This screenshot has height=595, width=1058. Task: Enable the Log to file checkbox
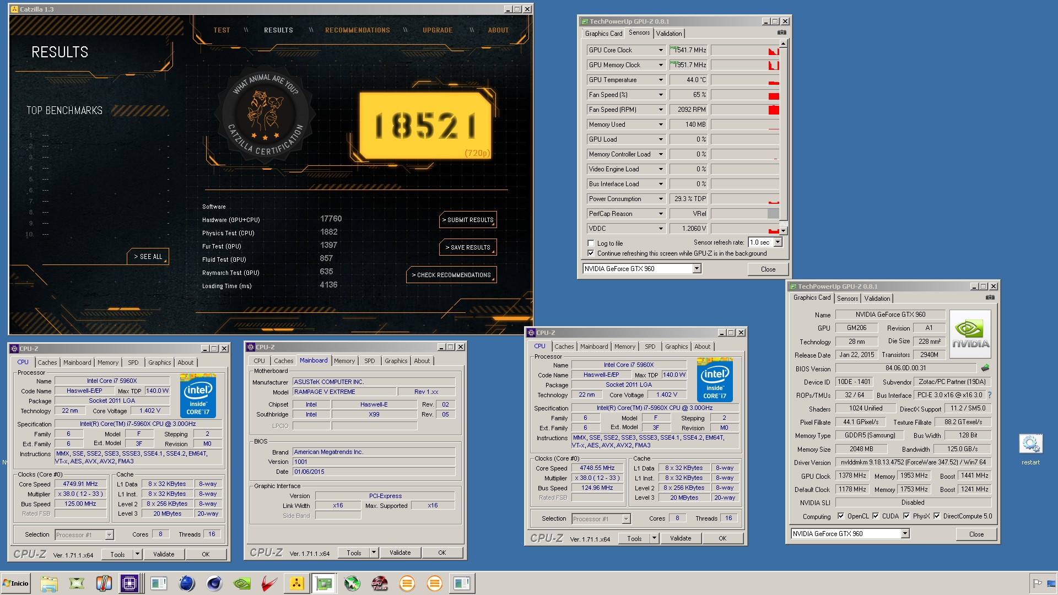click(x=591, y=243)
